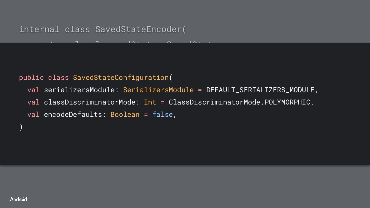
Task: Click the Android logo
Action: (x=18, y=200)
